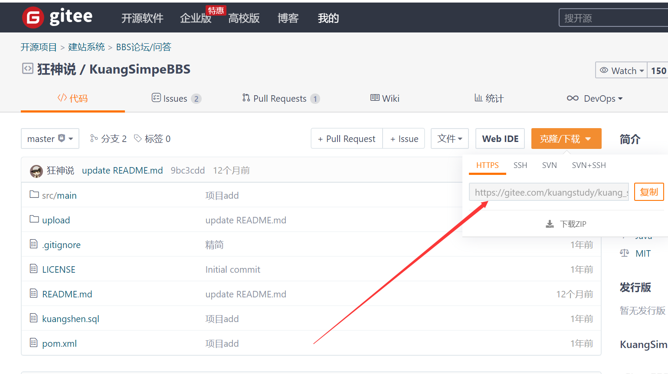Open the repository code icon beside 狂神说
The height and width of the screenshot is (374, 668).
tap(28, 68)
